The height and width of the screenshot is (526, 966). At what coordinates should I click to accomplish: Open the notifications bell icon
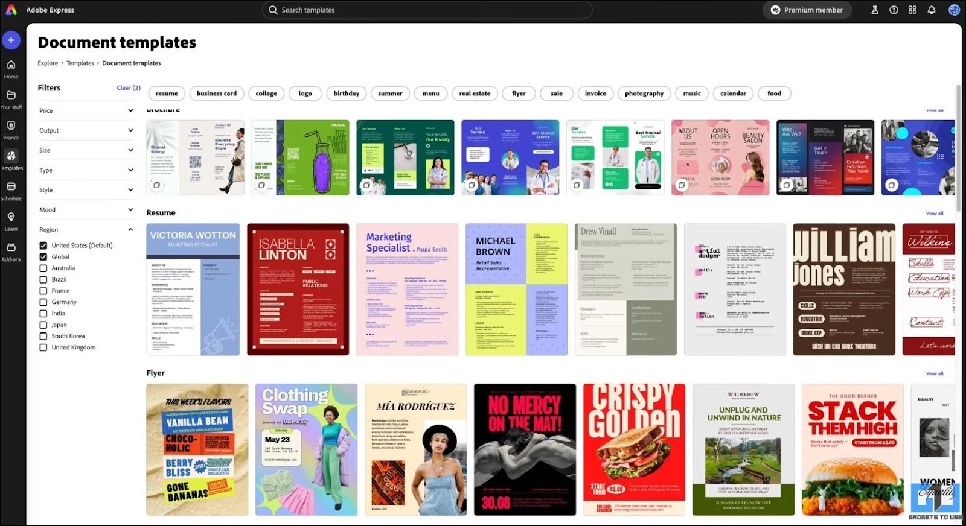tap(932, 10)
